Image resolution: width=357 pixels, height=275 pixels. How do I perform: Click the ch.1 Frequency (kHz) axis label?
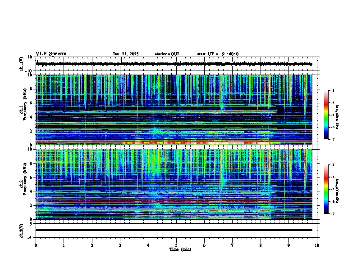click(x=25, y=104)
